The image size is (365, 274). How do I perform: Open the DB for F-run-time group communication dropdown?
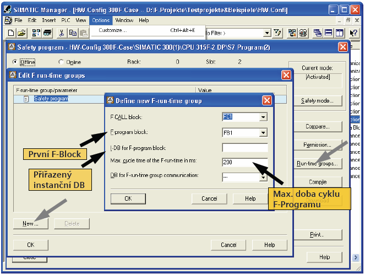(263, 177)
